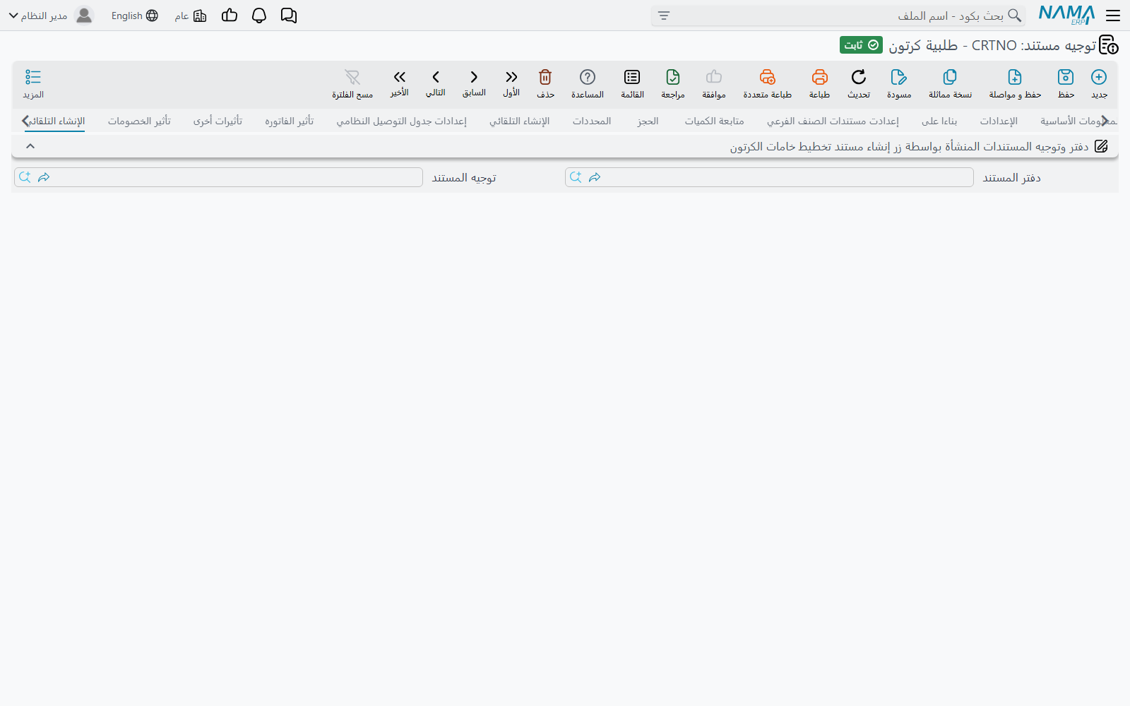This screenshot has width=1130, height=706.
Task: Save the document with حفظ icon
Action: pos(1066,83)
